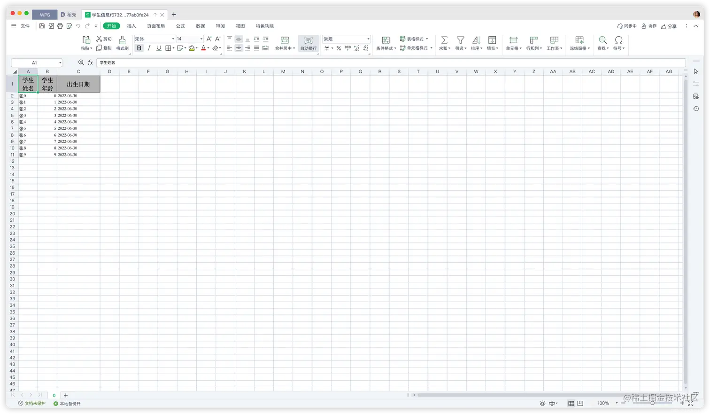710x414 pixels.
Task: Click the Fill (填充) icon
Action: [492, 40]
